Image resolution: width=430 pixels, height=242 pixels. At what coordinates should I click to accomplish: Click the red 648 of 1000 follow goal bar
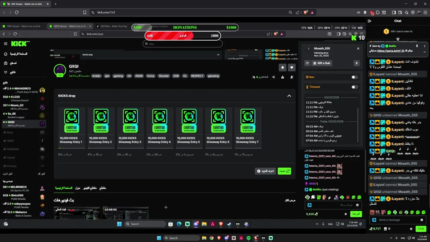click(x=183, y=36)
